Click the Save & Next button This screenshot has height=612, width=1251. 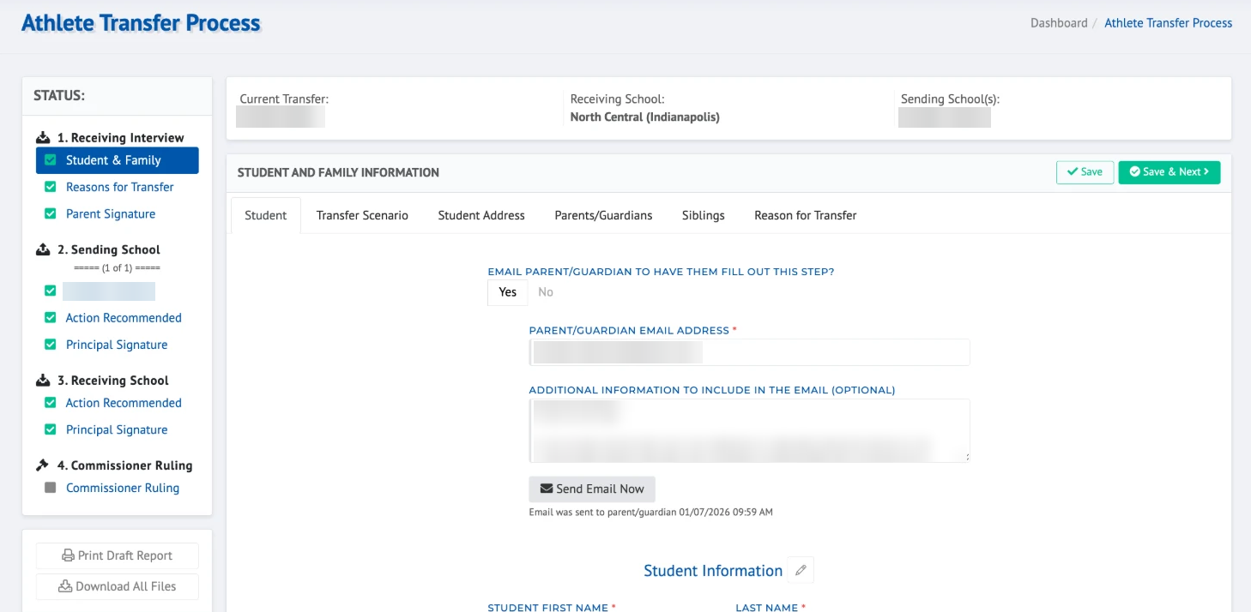click(x=1169, y=172)
